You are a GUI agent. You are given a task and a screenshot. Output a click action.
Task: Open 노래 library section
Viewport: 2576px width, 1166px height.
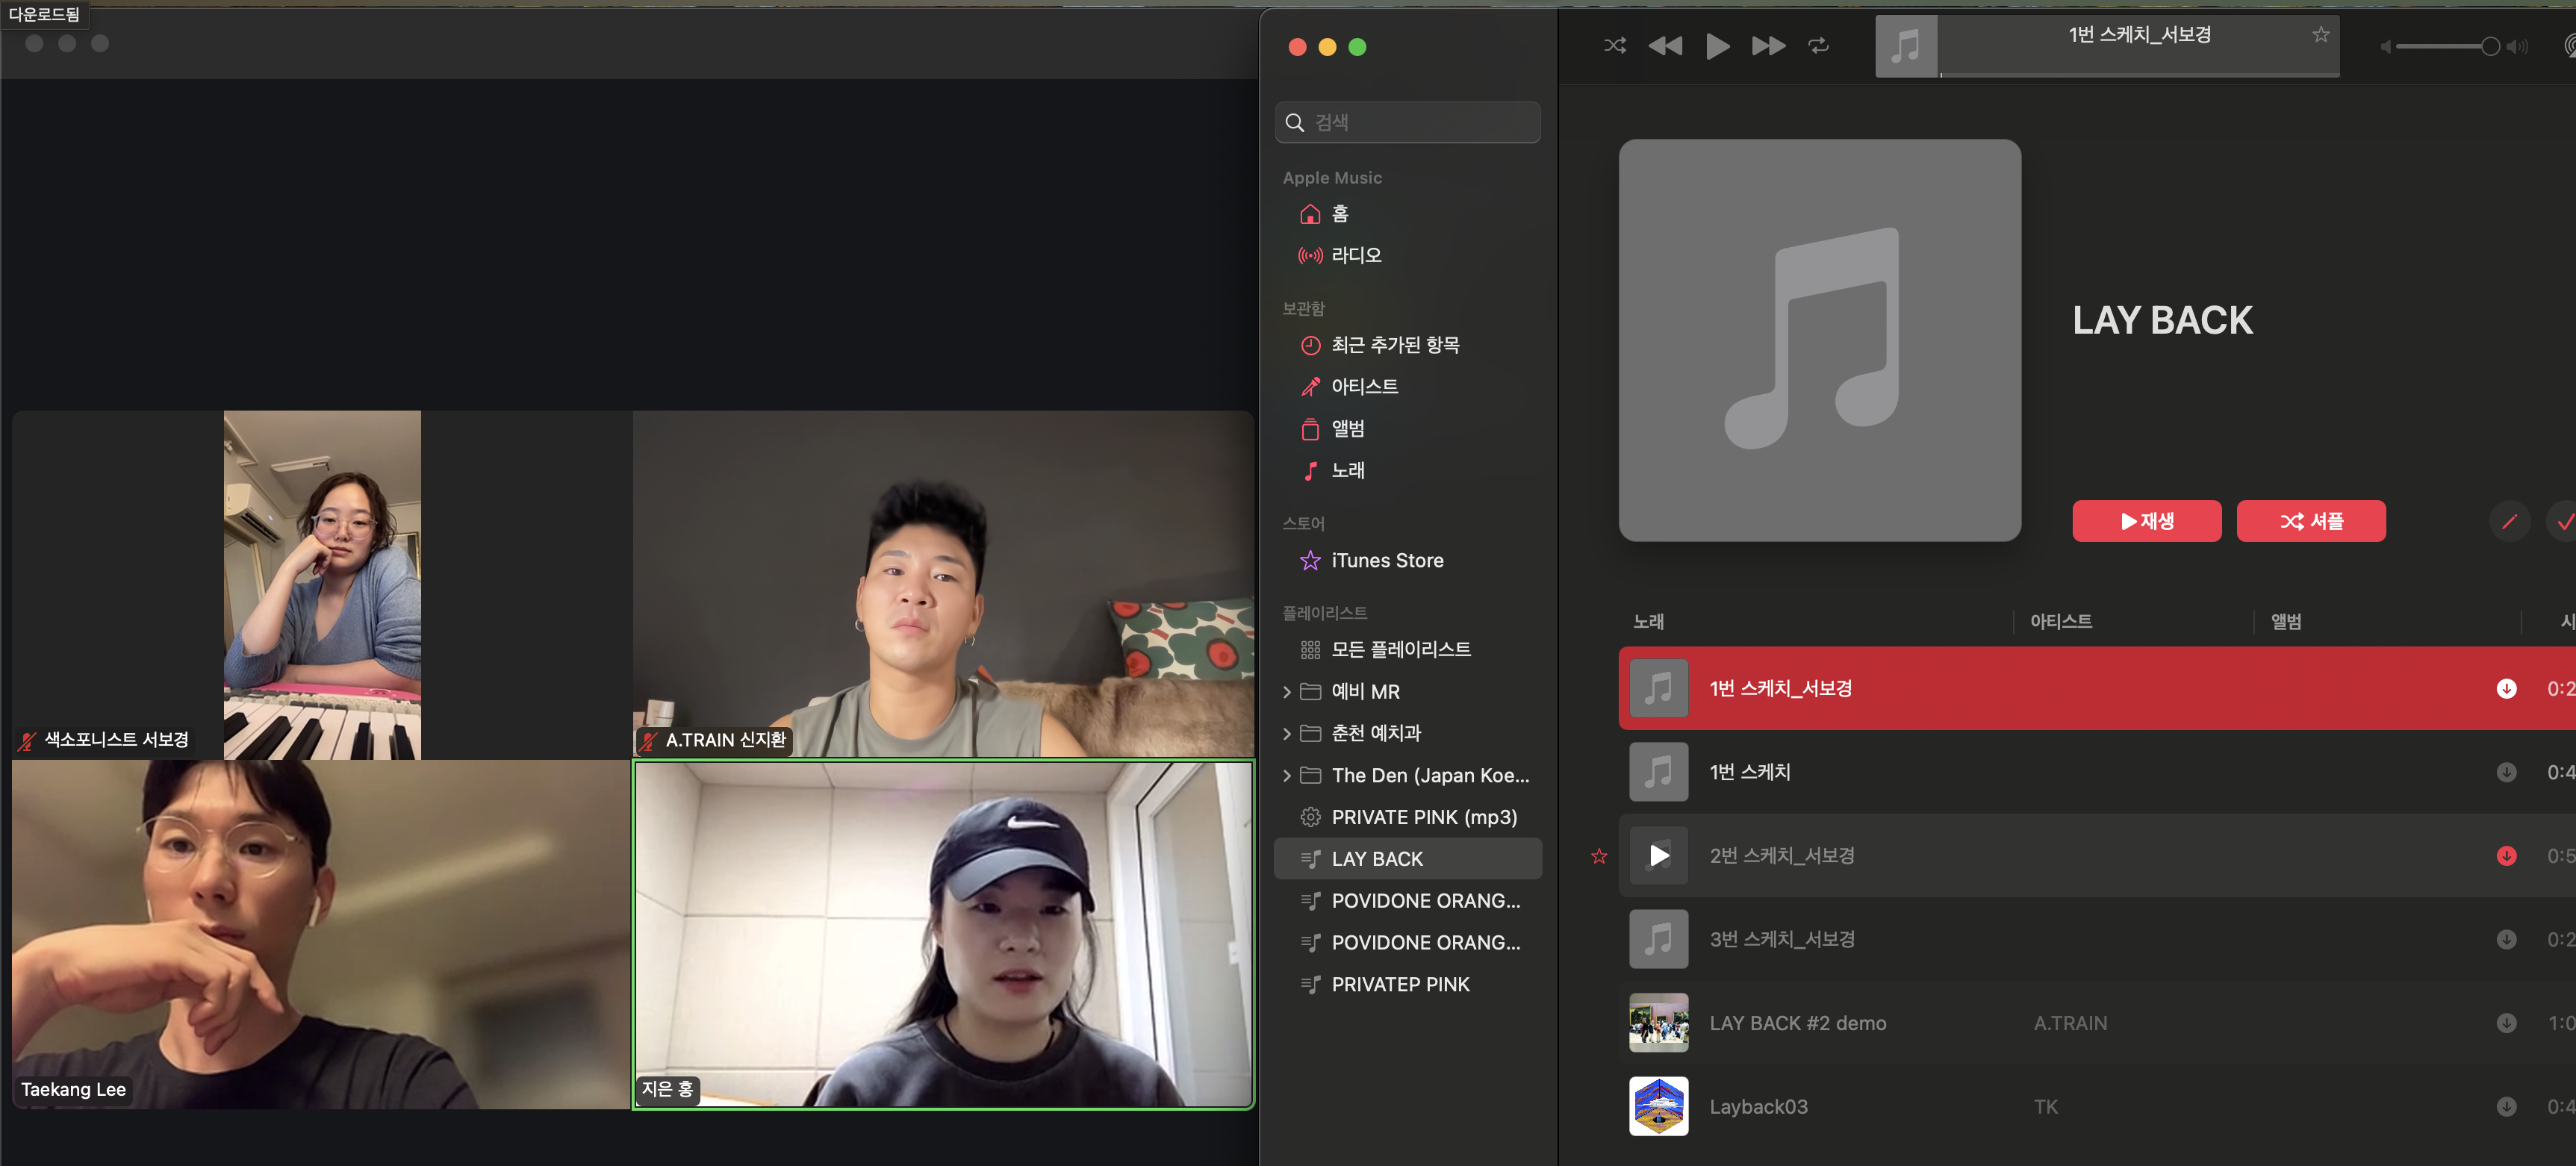pyautogui.click(x=1407, y=471)
